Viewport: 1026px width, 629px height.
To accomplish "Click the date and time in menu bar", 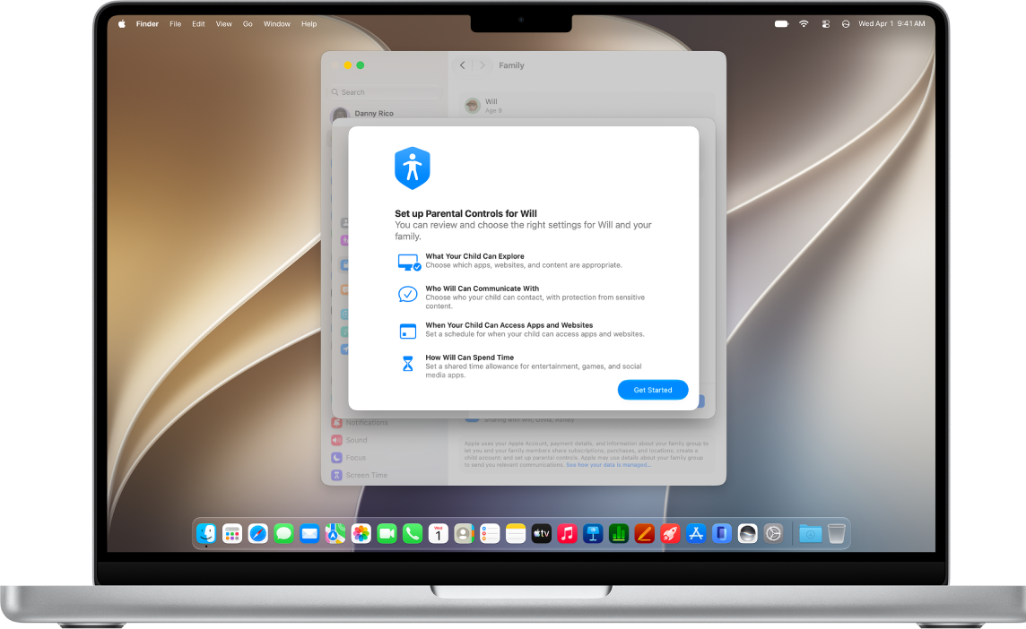I will (891, 24).
